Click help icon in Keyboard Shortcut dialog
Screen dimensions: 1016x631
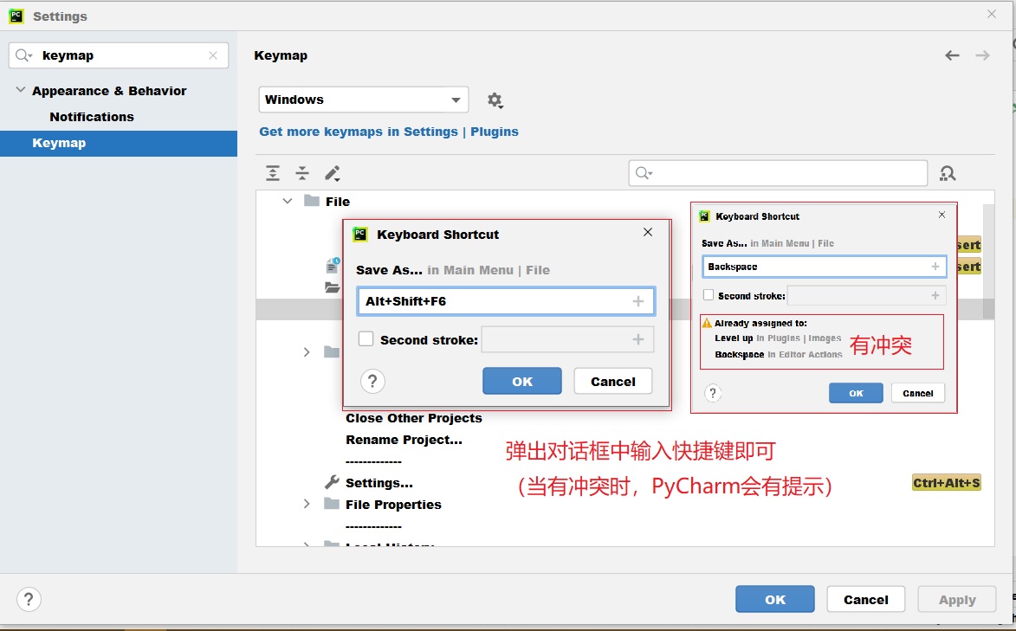click(x=372, y=382)
